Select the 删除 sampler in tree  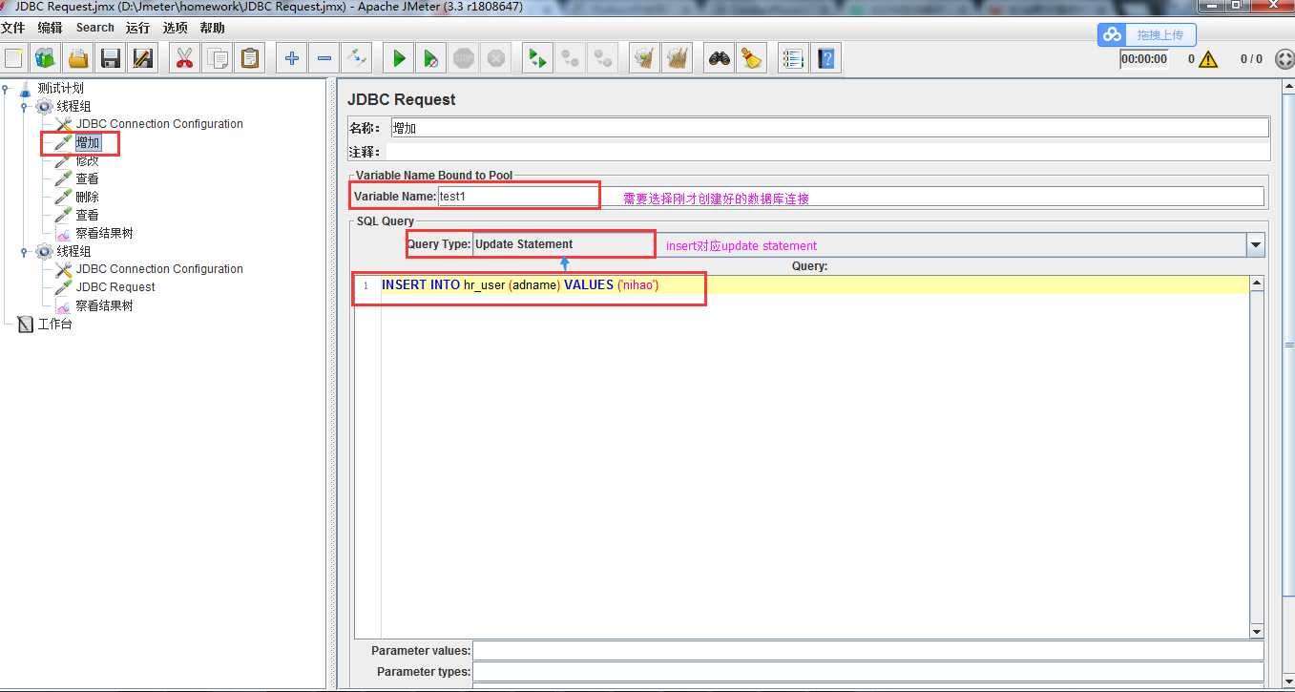pos(88,197)
